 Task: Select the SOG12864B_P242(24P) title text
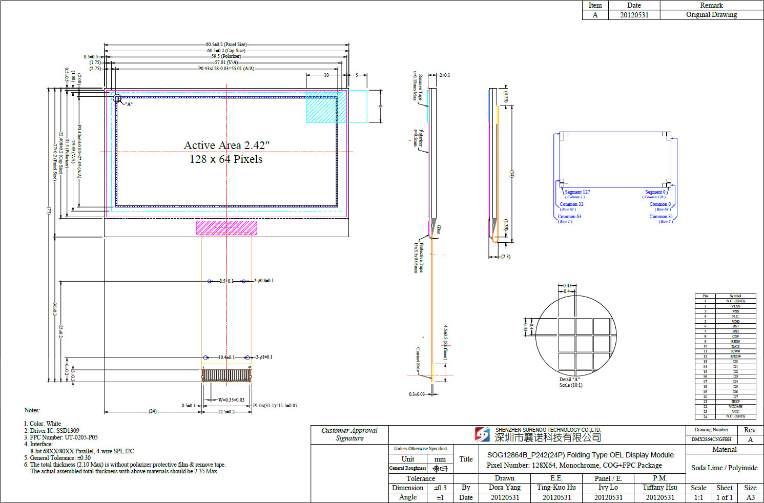(580, 455)
